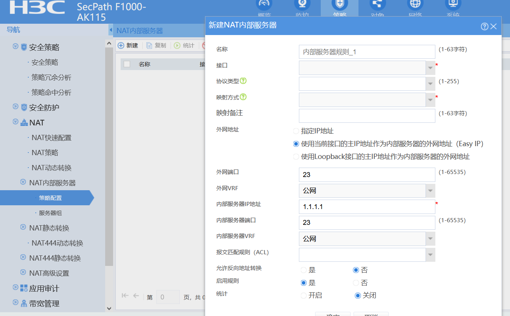510x316 pixels.
Task: Click the shield icon beside 安全防护
Action: coord(24,107)
